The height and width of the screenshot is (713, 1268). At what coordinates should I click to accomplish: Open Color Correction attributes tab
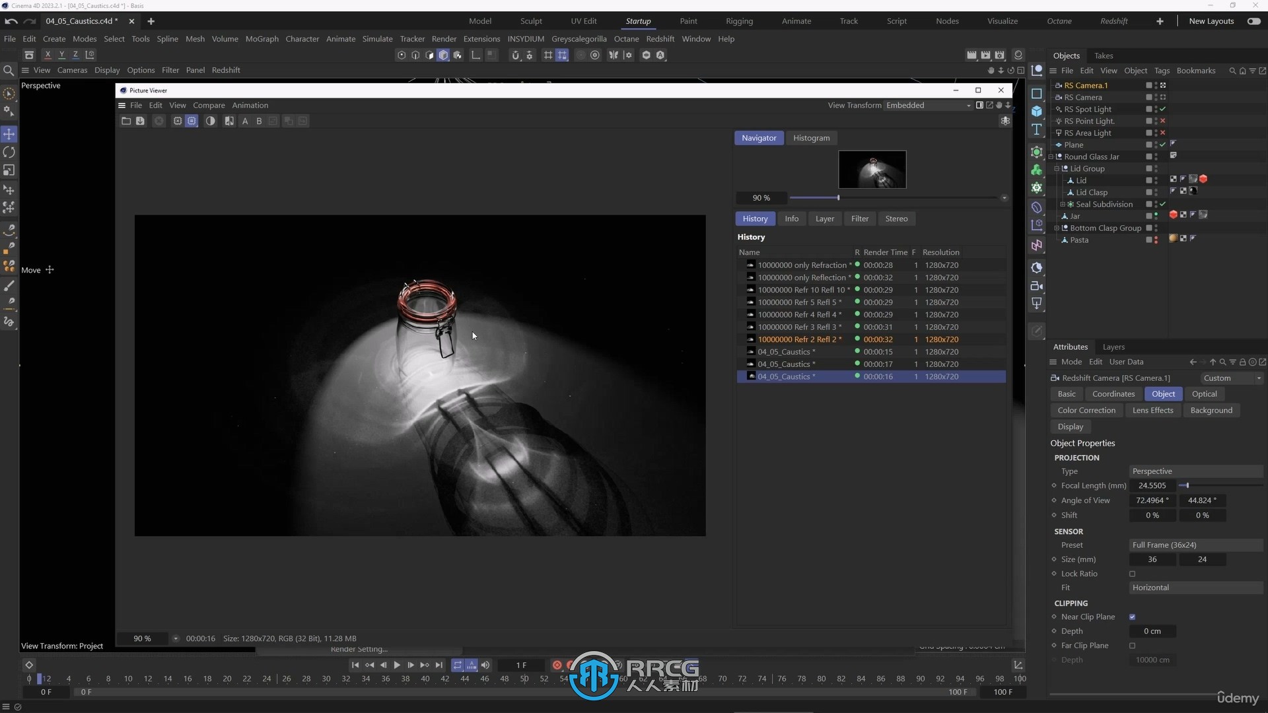point(1086,410)
